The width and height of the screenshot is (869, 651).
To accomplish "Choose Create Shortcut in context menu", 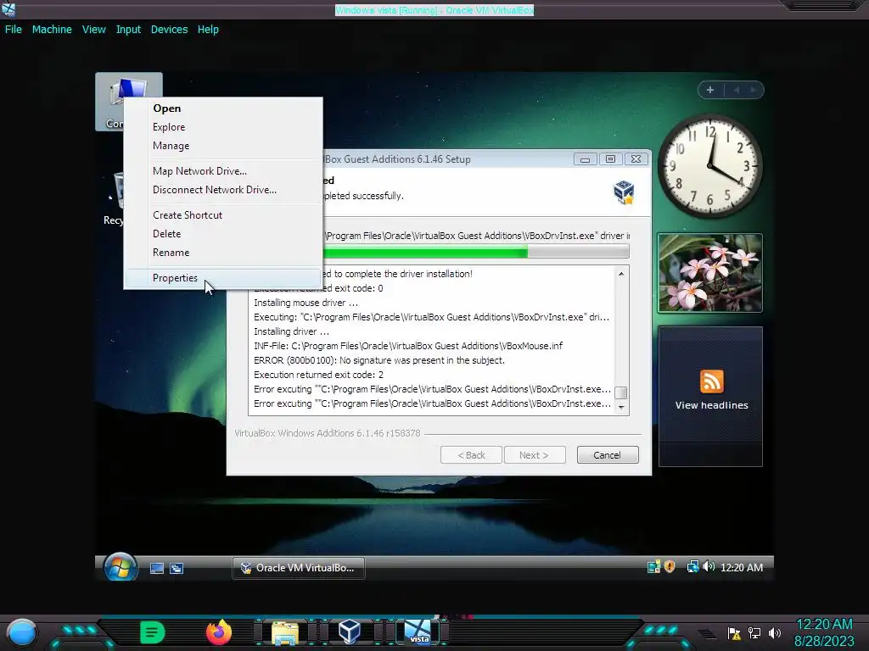I will pos(223,214).
